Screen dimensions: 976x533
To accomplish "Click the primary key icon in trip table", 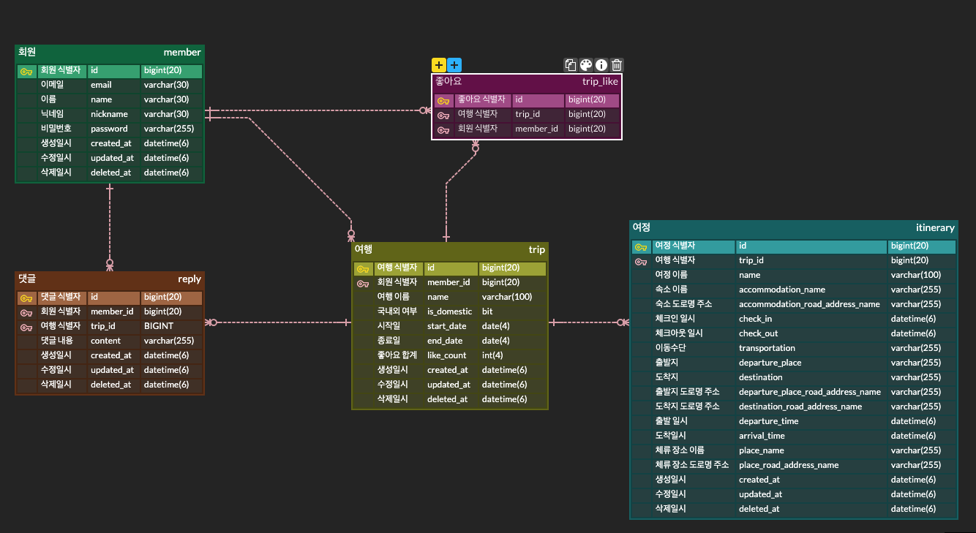I will click(363, 269).
